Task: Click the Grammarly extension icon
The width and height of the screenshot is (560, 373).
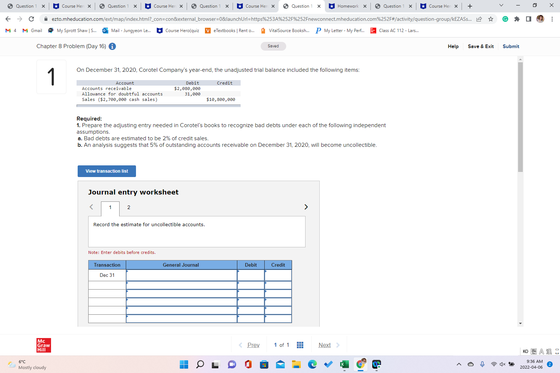Action: (505, 19)
